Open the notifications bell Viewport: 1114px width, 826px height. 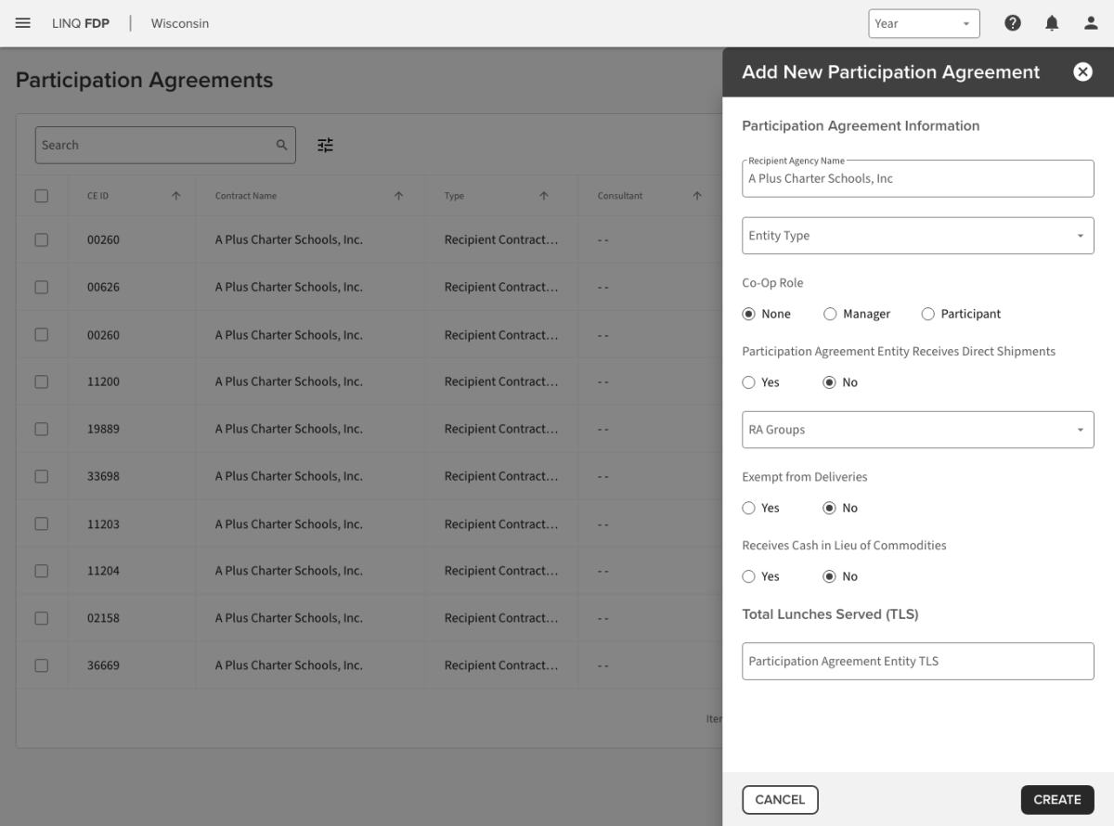(1052, 23)
